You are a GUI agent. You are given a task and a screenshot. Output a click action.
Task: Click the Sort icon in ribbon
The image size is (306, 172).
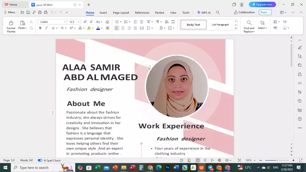click(x=167, y=22)
